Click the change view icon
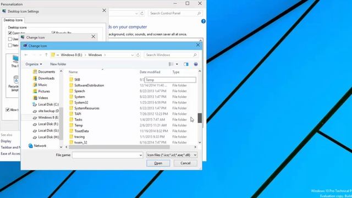352x198 pixels. 171,64
